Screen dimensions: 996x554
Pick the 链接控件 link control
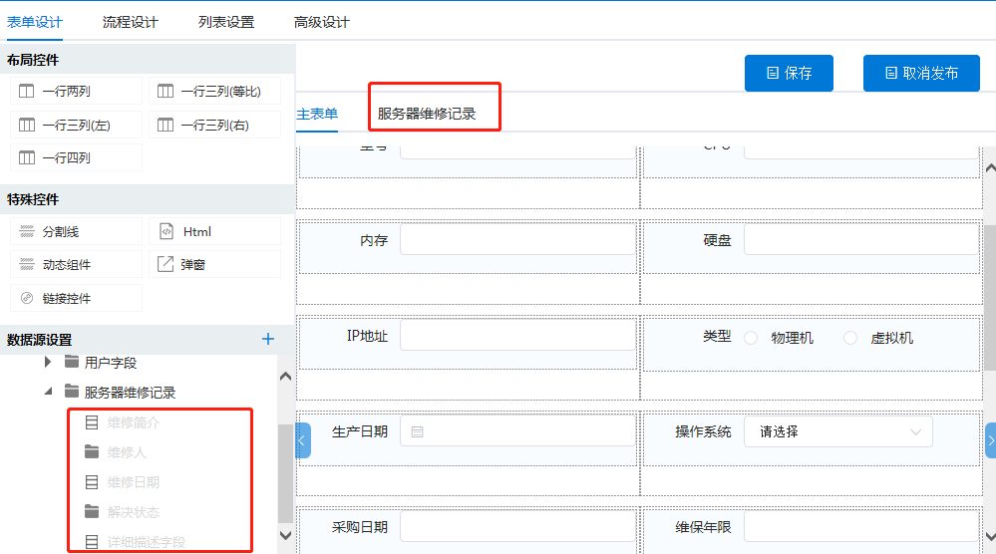pos(76,298)
